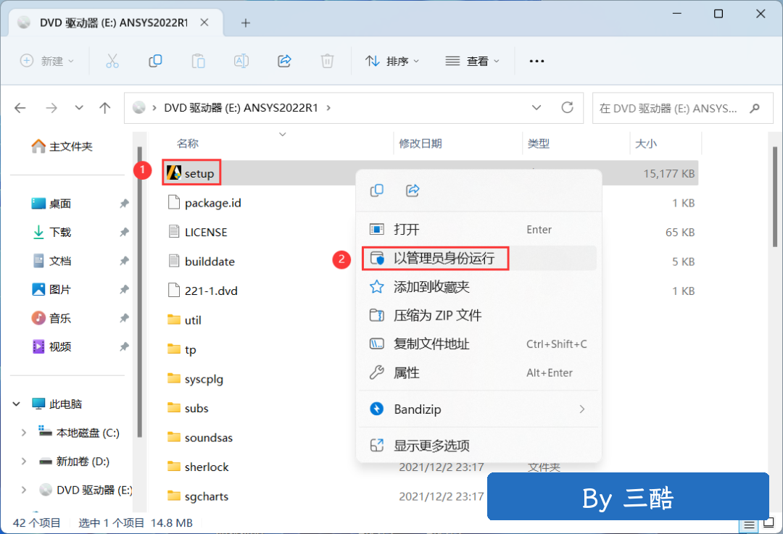Select the syscplg folder
The image size is (783, 534).
click(x=204, y=379)
